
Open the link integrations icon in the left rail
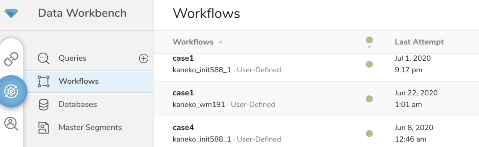[11, 59]
